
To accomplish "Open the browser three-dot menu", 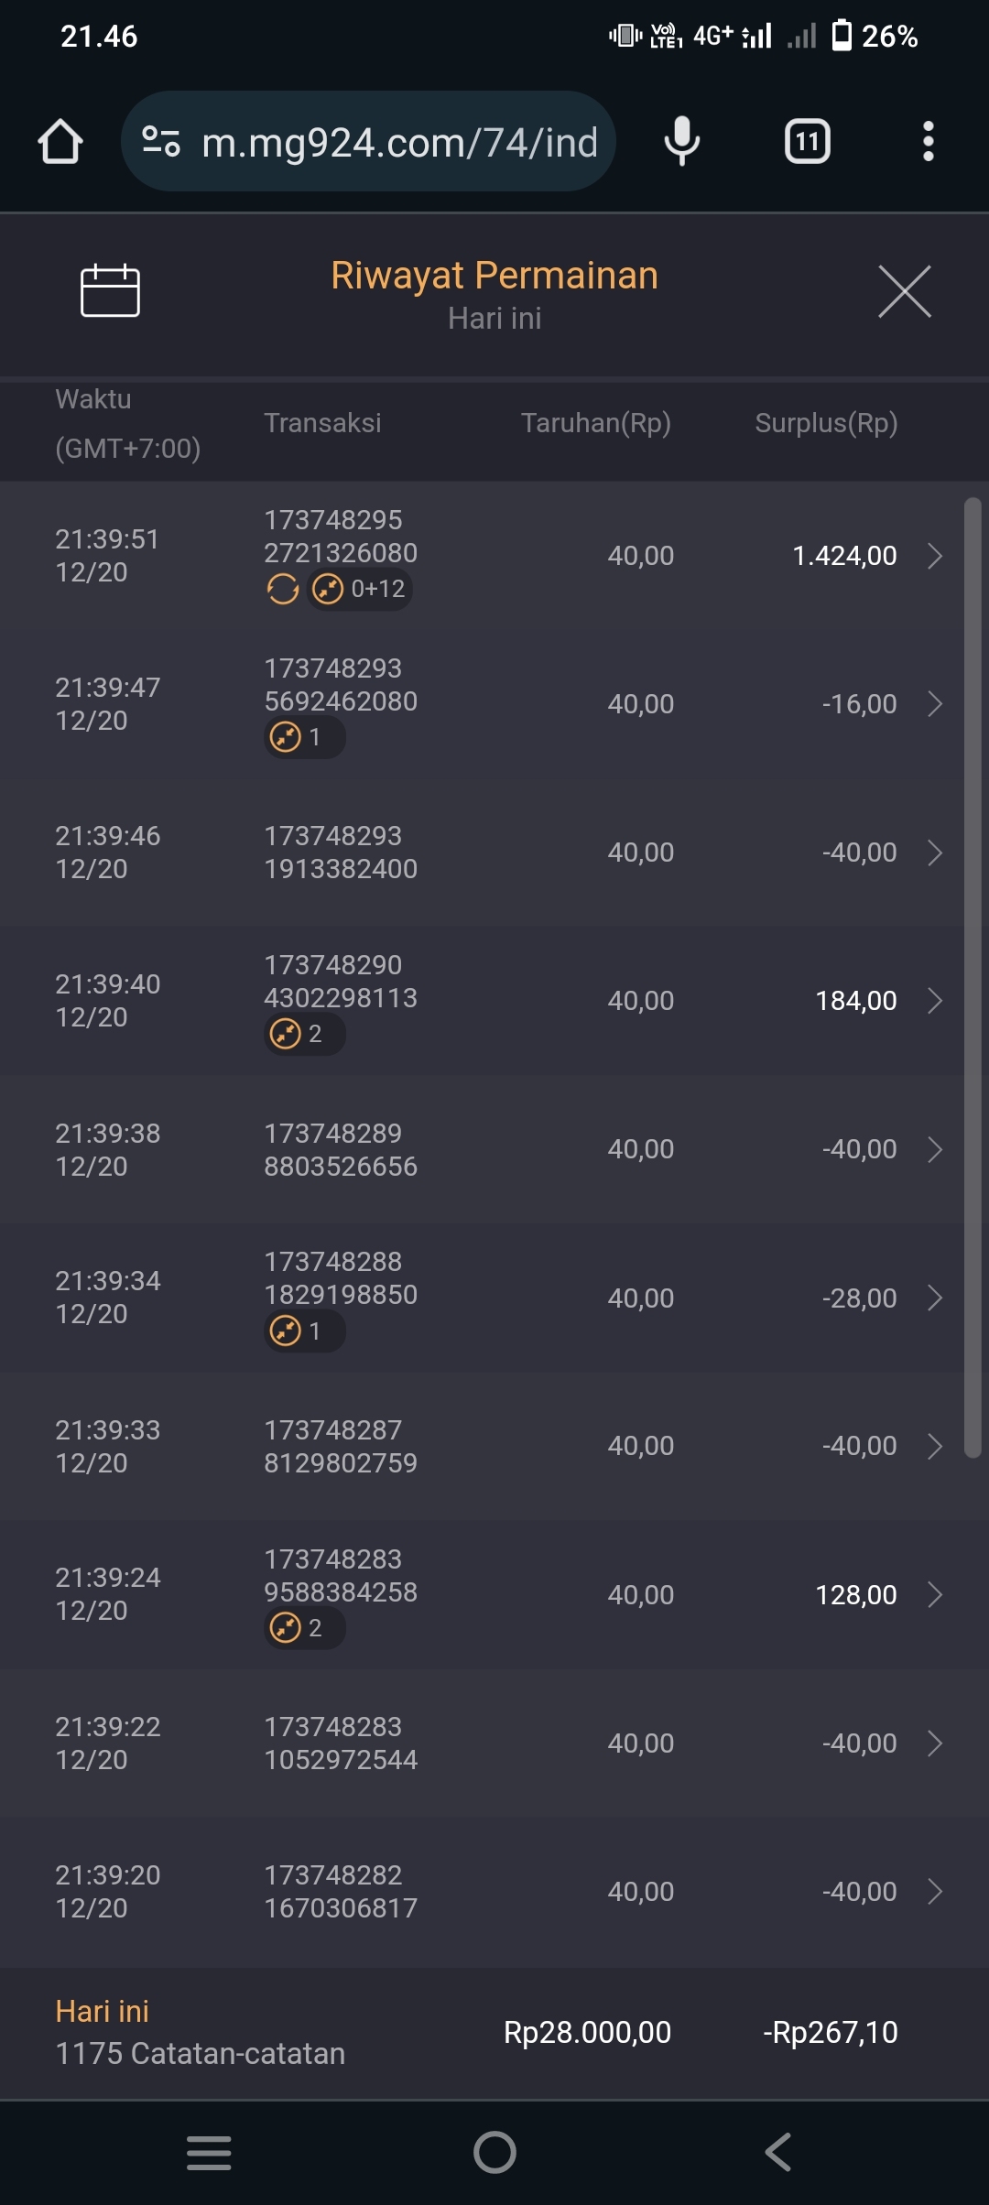I will pos(928,142).
